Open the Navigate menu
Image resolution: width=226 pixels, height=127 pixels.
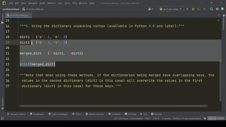point(32,3)
